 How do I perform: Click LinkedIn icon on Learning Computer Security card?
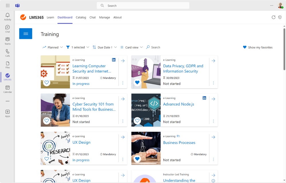point(114,60)
